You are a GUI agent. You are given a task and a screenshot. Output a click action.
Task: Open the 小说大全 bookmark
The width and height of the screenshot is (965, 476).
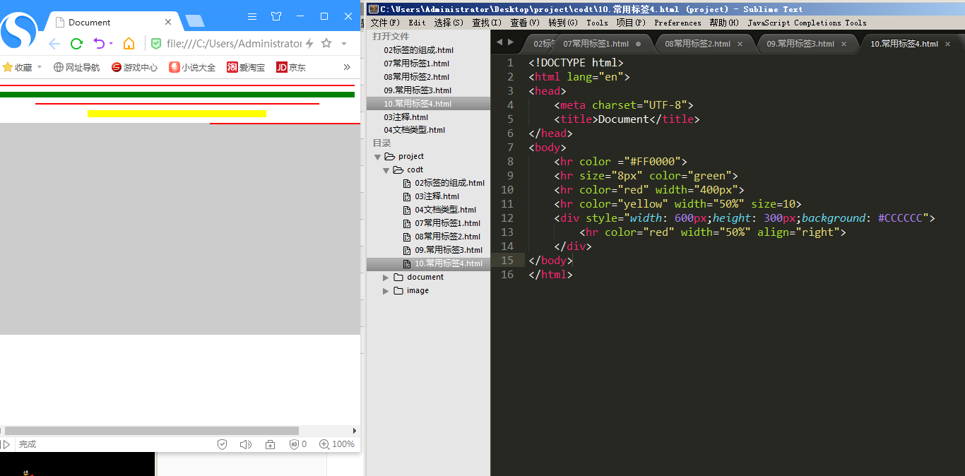tap(192, 68)
